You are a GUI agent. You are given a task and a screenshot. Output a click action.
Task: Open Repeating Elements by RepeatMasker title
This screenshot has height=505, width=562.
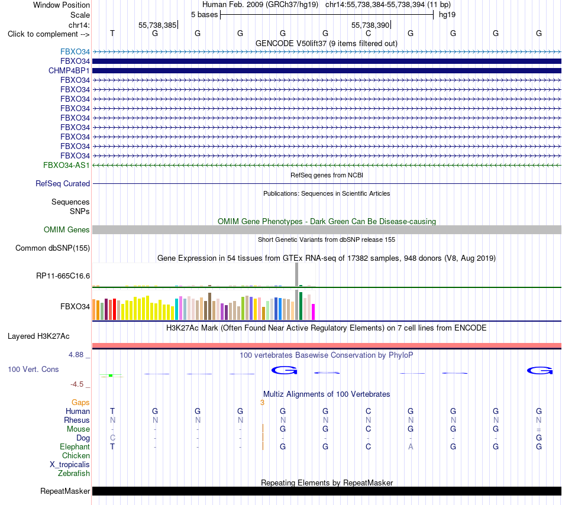[x=327, y=483]
